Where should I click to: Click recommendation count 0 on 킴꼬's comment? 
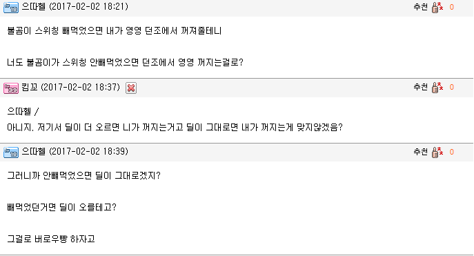tap(452, 88)
